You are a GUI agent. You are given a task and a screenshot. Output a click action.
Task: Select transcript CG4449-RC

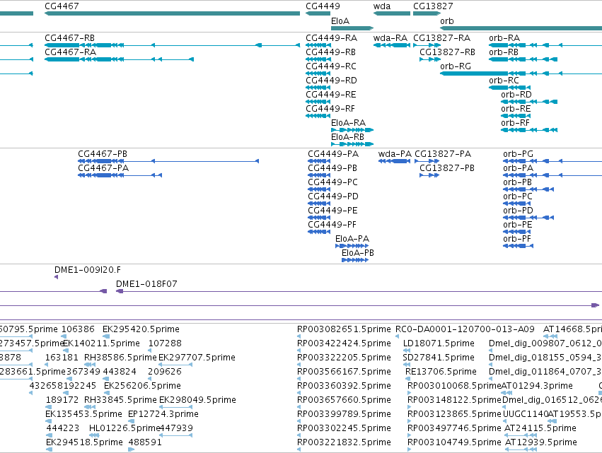coord(318,73)
